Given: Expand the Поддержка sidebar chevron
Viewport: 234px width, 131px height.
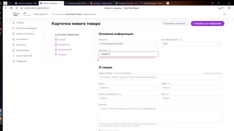Looking at the screenshot, I should tap(44, 61).
